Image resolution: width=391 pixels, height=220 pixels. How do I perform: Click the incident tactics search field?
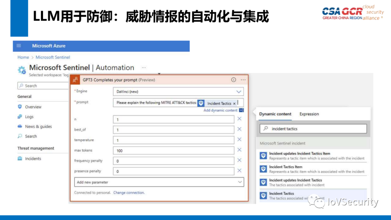[313, 128]
